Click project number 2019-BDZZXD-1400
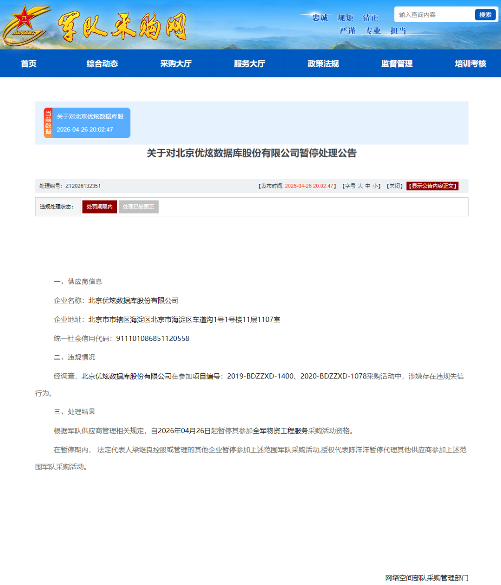Viewport: 501px width, 585px height. [x=260, y=376]
